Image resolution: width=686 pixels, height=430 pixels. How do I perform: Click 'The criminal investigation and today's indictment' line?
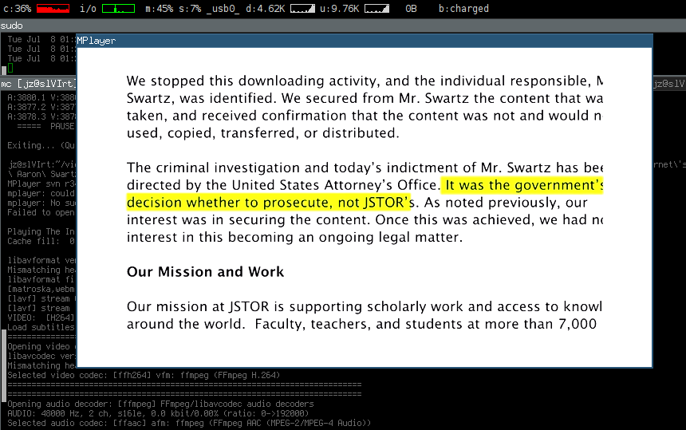click(x=365, y=168)
